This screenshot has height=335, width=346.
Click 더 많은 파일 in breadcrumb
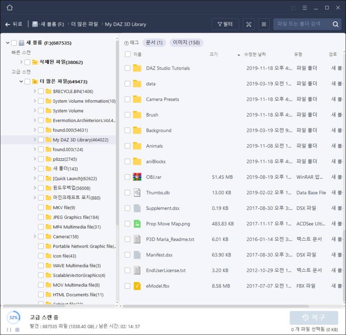point(85,24)
